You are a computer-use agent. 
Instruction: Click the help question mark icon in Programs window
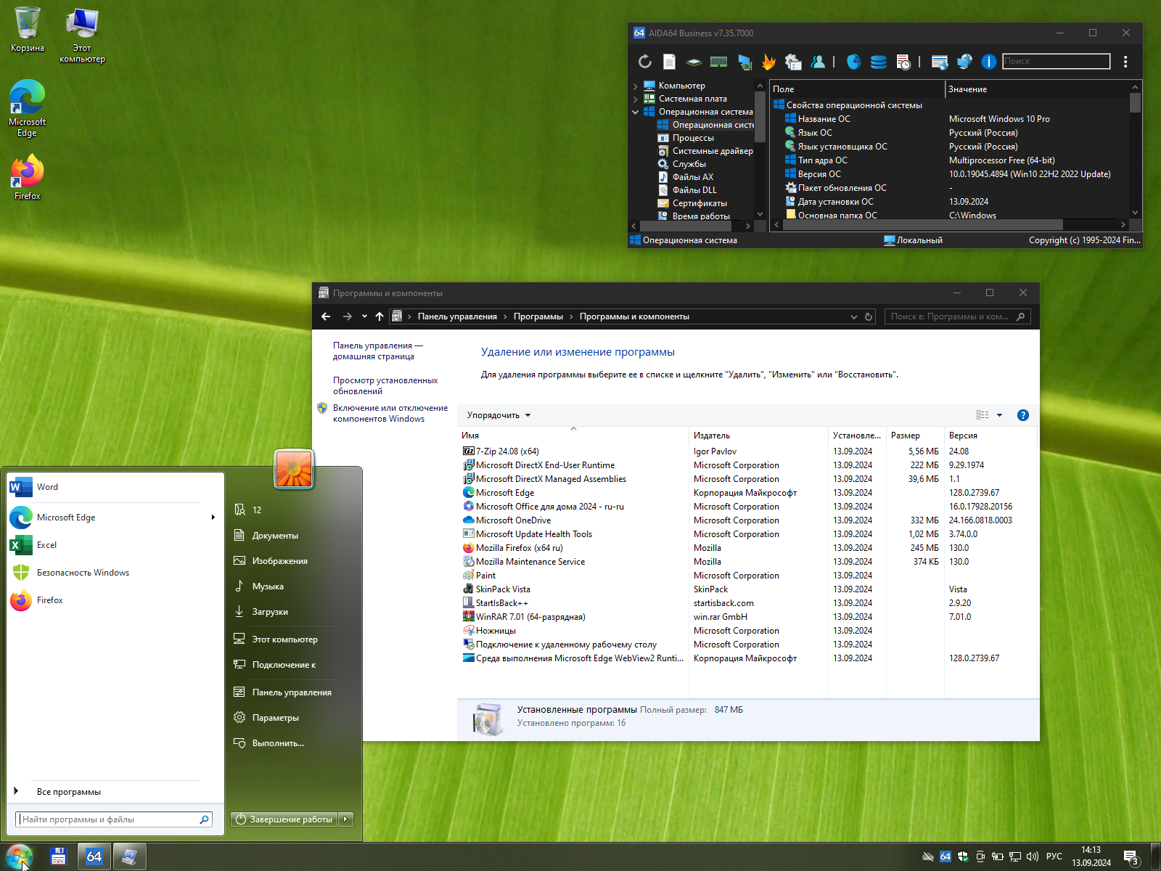tap(1023, 415)
